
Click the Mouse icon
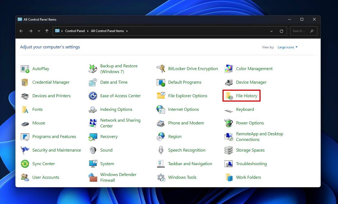click(25, 124)
